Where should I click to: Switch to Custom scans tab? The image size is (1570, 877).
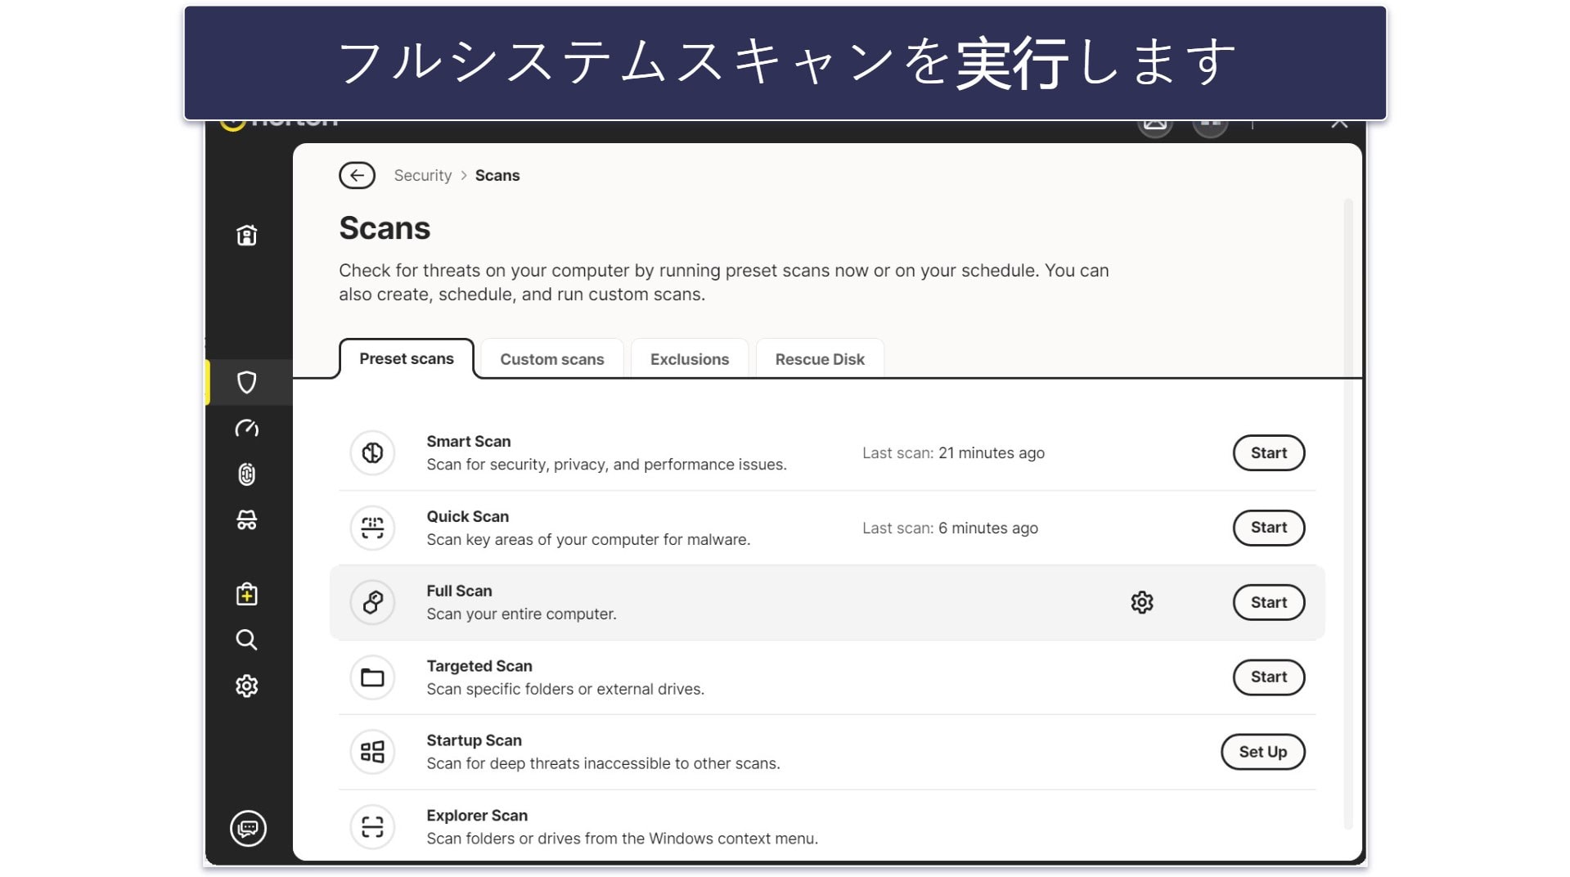point(552,359)
